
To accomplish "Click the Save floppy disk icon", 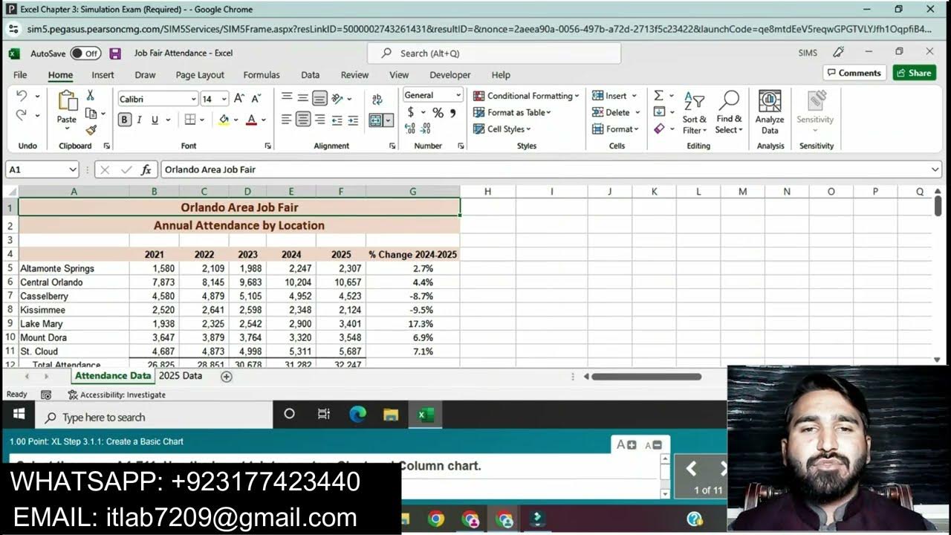I will pos(115,53).
